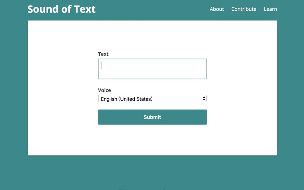This screenshot has height=190, width=304.
Task: Go to the Contribute page
Action: [x=244, y=9]
